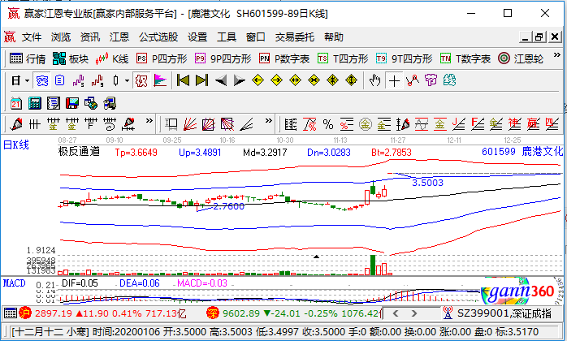Select the red zigzag line tool
567x341 pixels.
[x=413, y=80]
